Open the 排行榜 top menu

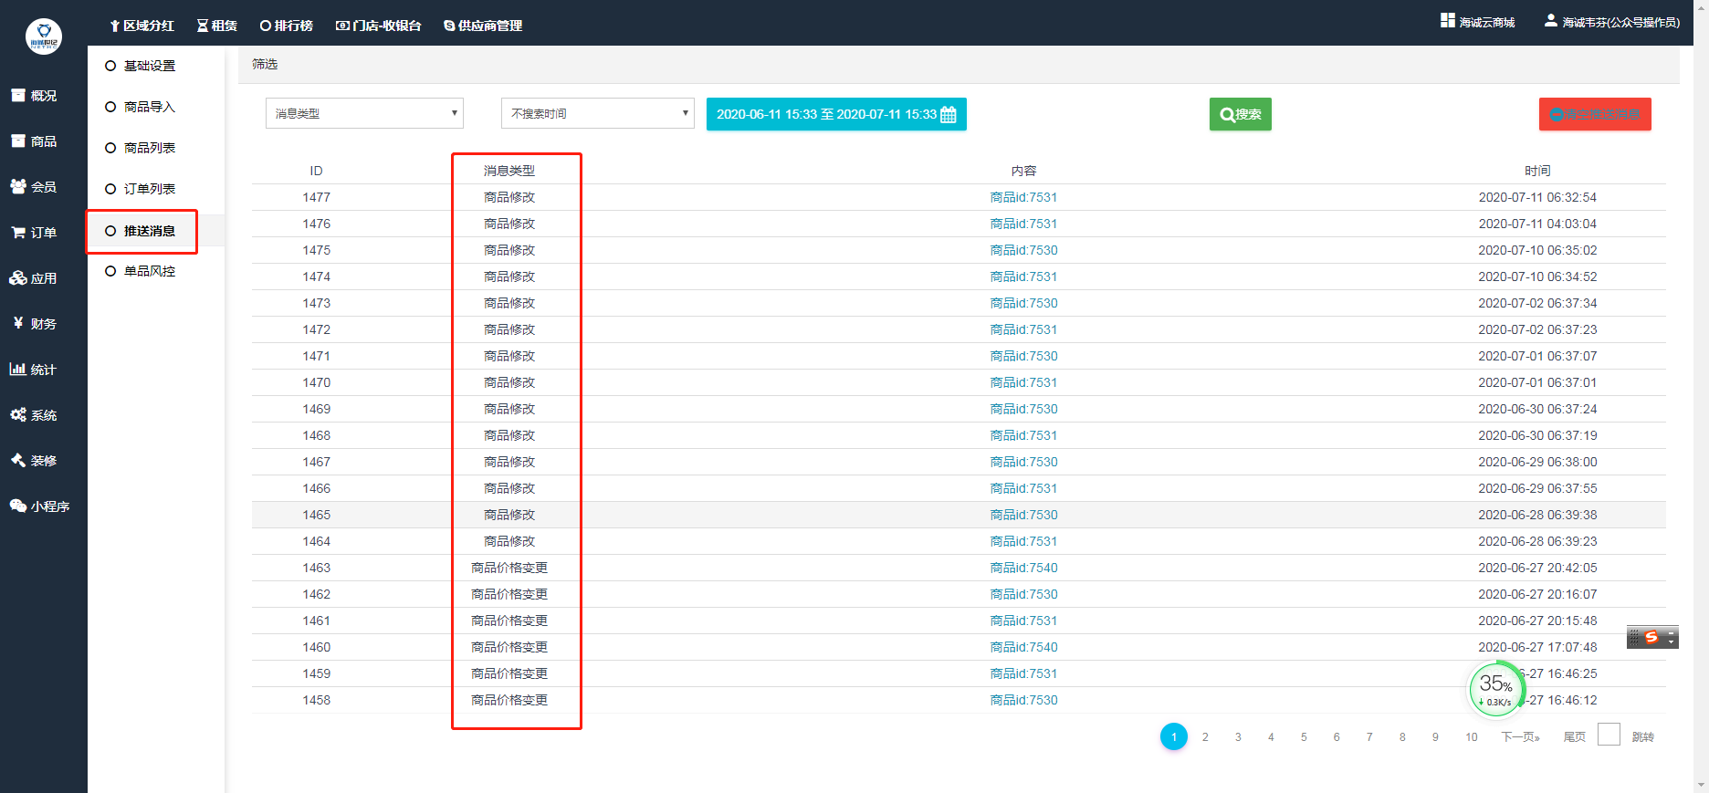[287, 26]
